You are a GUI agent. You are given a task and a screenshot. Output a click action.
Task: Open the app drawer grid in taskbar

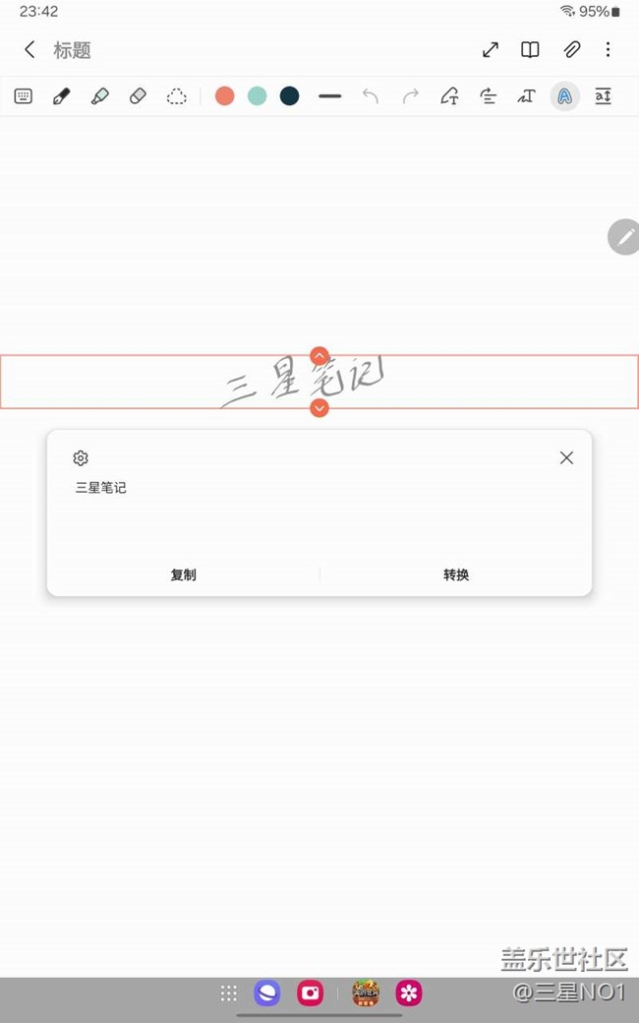pos(228,993)
